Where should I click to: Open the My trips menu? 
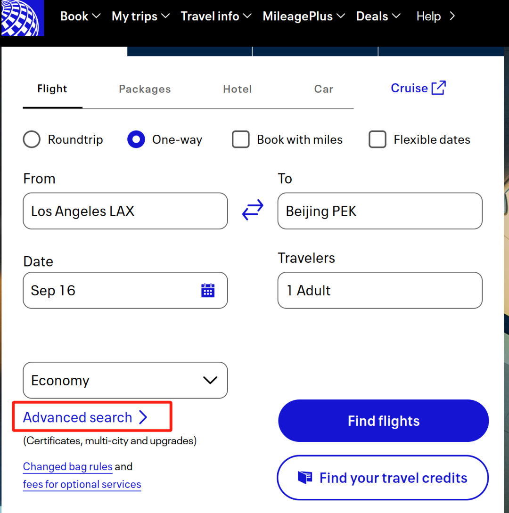coord(140,16)
